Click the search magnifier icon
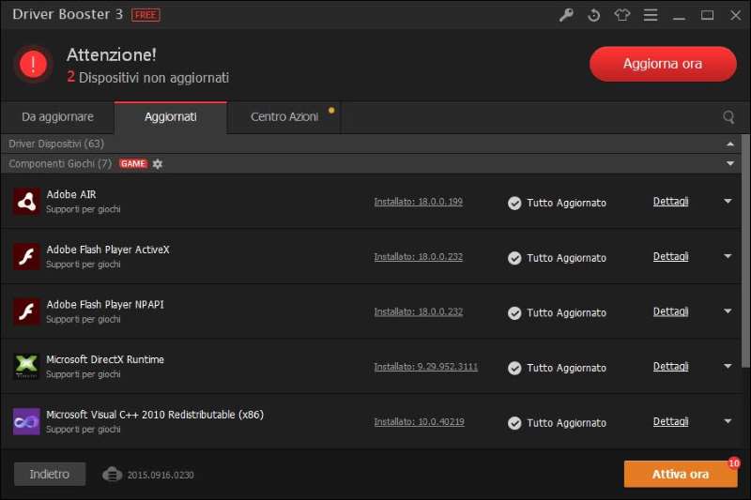The height and width of the screenshot is (500, 751). click(x=728, y=116)
